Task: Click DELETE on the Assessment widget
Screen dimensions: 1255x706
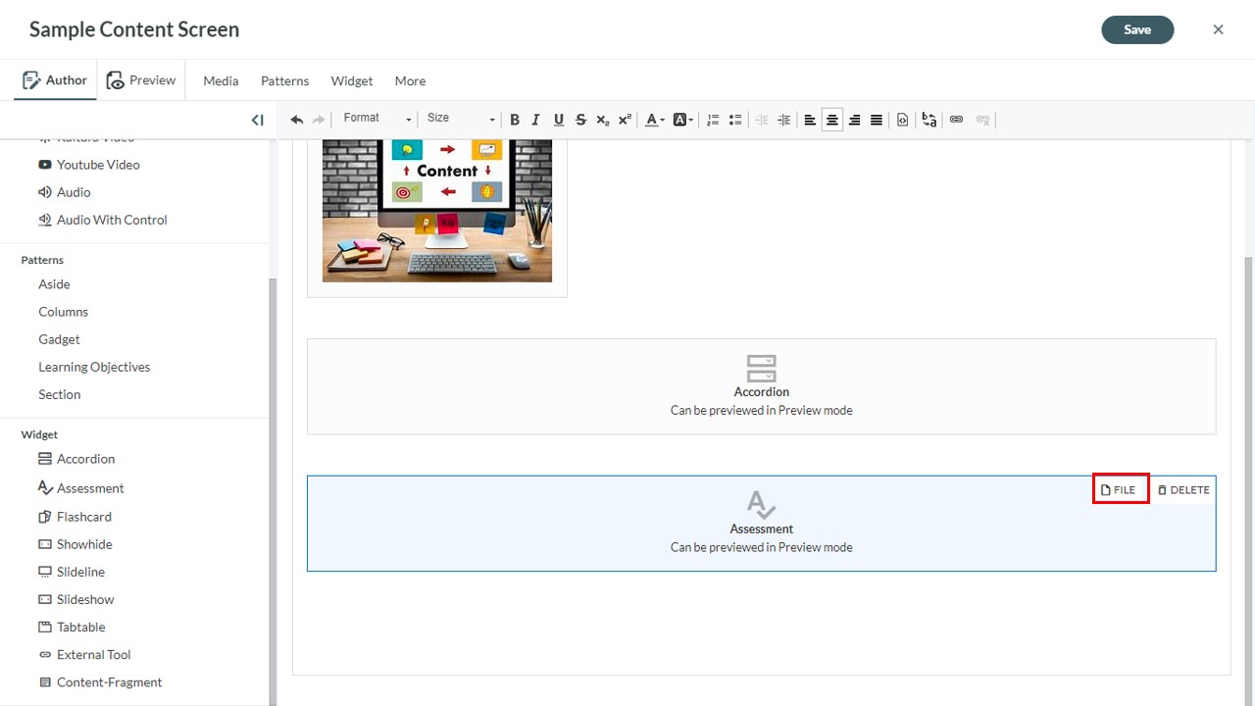Action: [x=1183, y=489]
